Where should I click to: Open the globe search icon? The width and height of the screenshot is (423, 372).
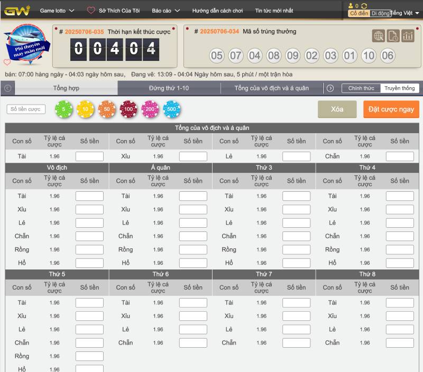pyautogui.click(x=378, y=36)
